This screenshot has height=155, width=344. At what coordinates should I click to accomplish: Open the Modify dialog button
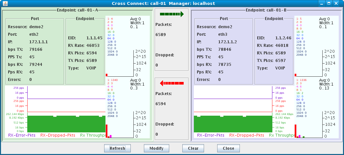pyautogui.click(x=156, y=148)
